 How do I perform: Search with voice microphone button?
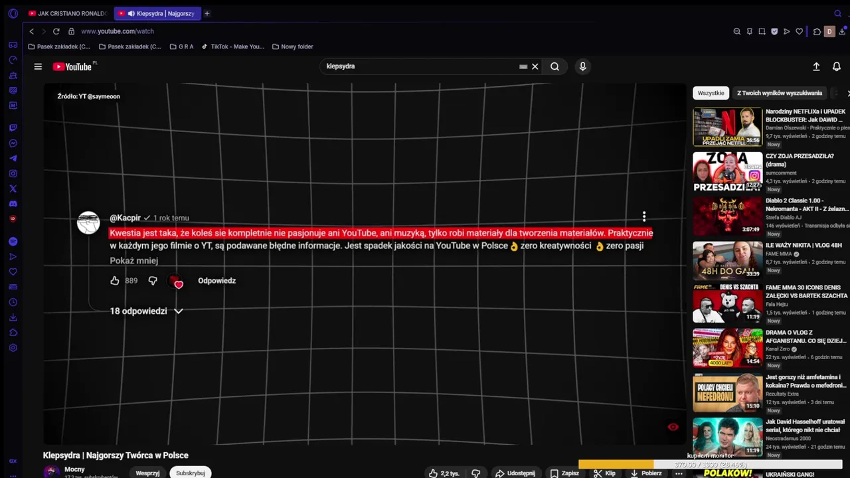(x=582, y=66)
